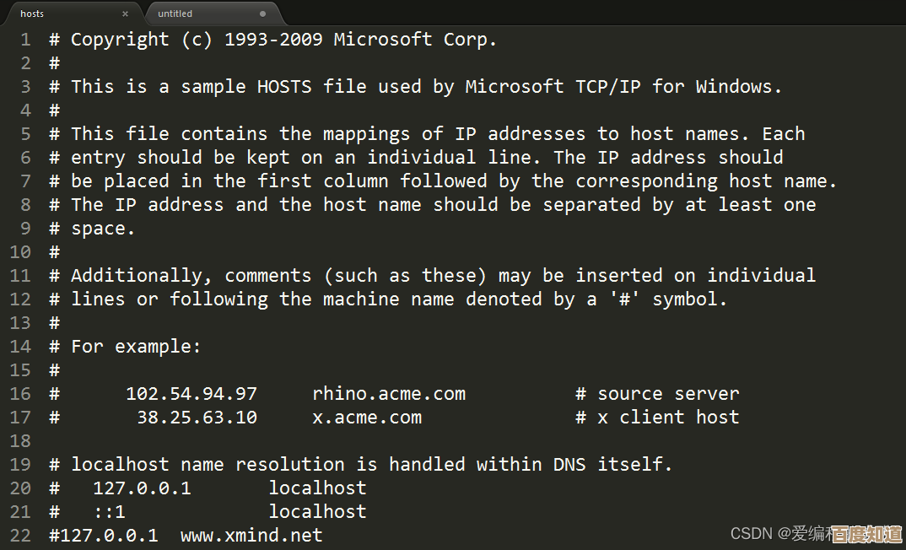Select the hosts tab
Image resolution: width=906 pixels, height=550 pixels.
51,13
